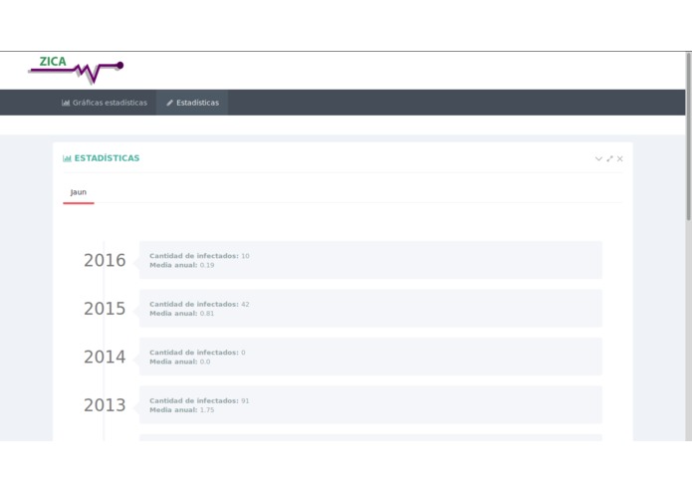Click the 2016 year label
The height and width of the screenshot is (492, 692).
tap(105, 260)
